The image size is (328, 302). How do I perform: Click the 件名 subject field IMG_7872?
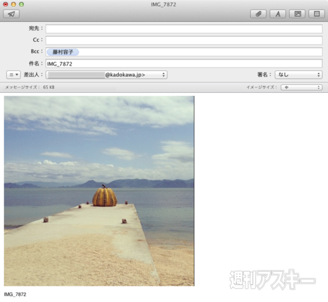pos(184,64)
